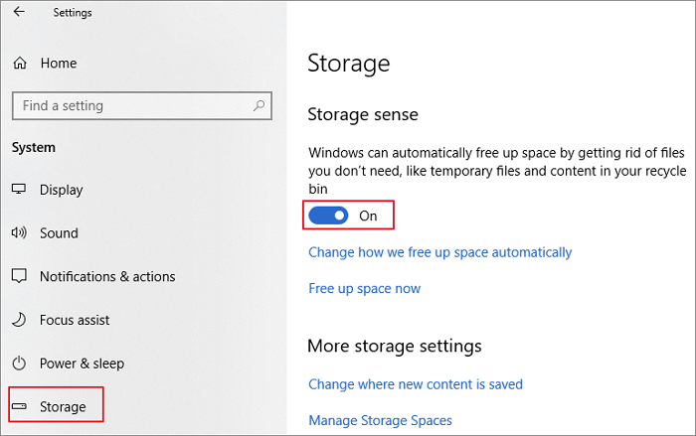
Task: Select Sound in the sidebar
Action: pos(59,233)
